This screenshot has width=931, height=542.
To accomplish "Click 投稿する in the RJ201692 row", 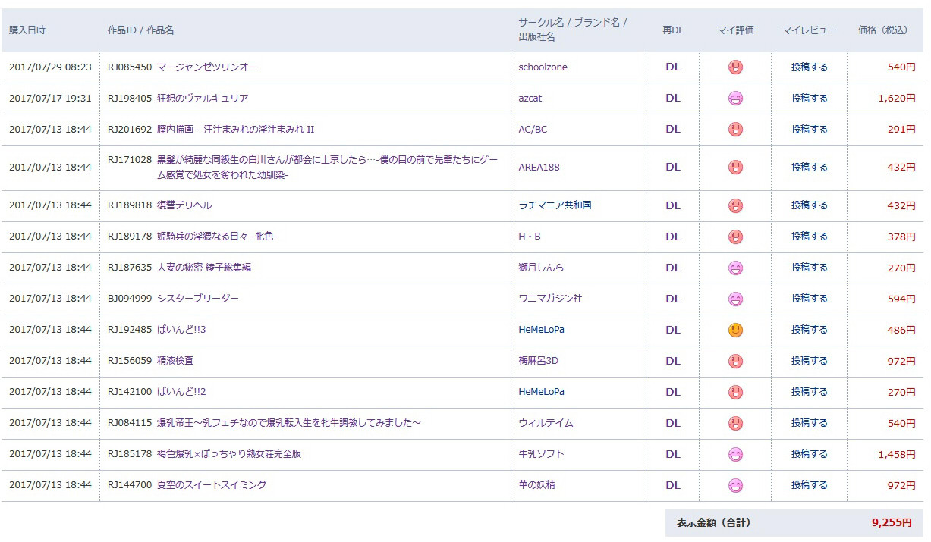I will point(810,129).
